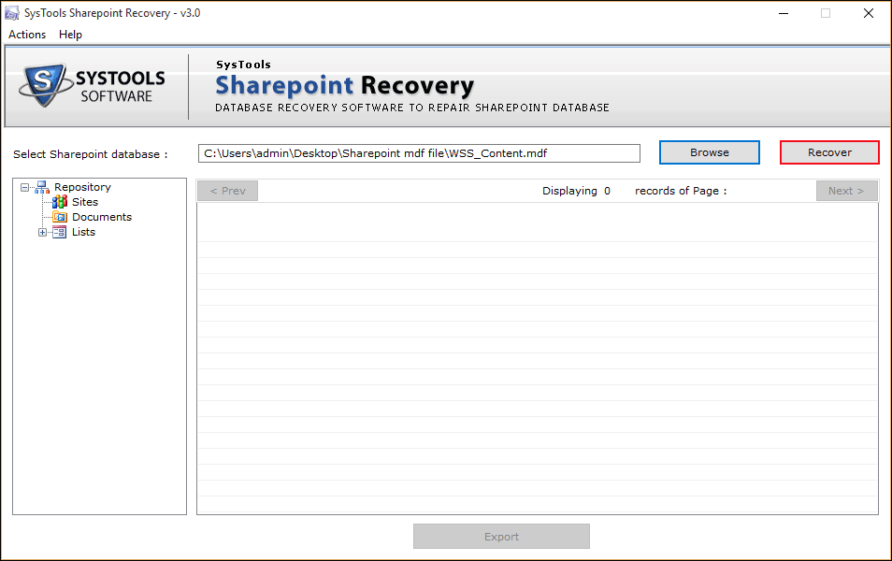Select the Lists tree item
892x561 pixels.
click(x=83, y=232)
